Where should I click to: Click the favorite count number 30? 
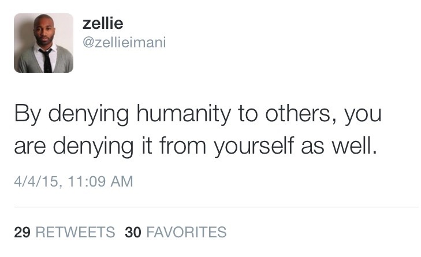pos(133,232)
